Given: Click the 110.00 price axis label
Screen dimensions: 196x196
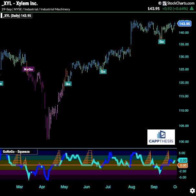Looking at the screenshot, I should 184,110.
